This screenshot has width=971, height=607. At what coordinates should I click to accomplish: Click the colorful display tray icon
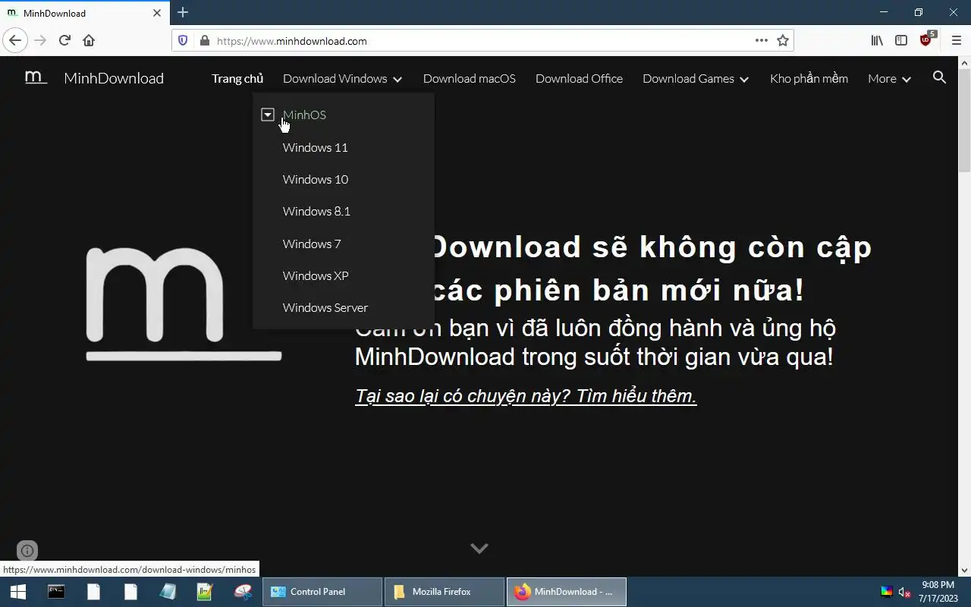coord(886,592)
